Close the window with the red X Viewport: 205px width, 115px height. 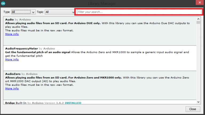(199, 3)
